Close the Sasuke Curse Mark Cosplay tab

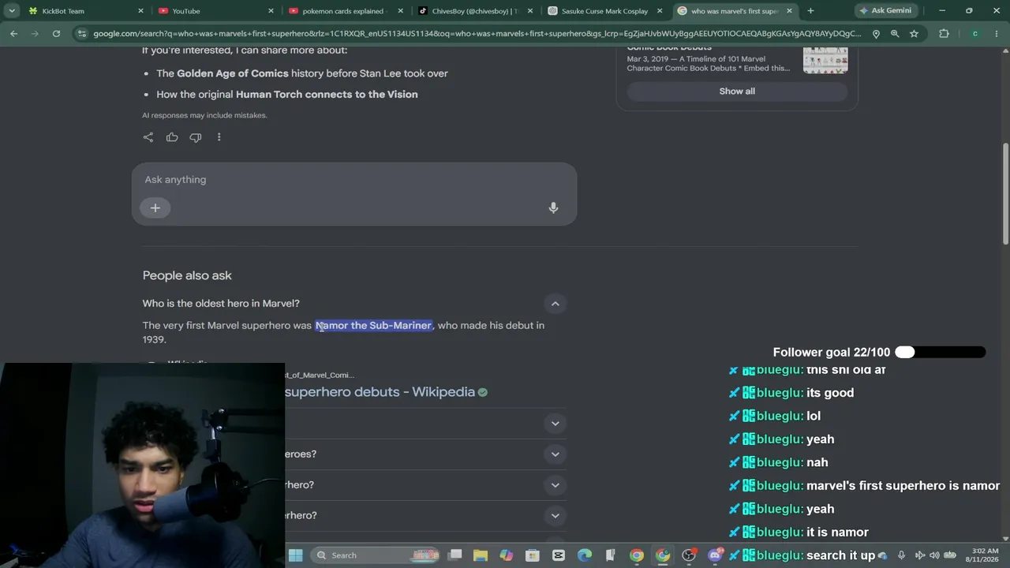660,11
